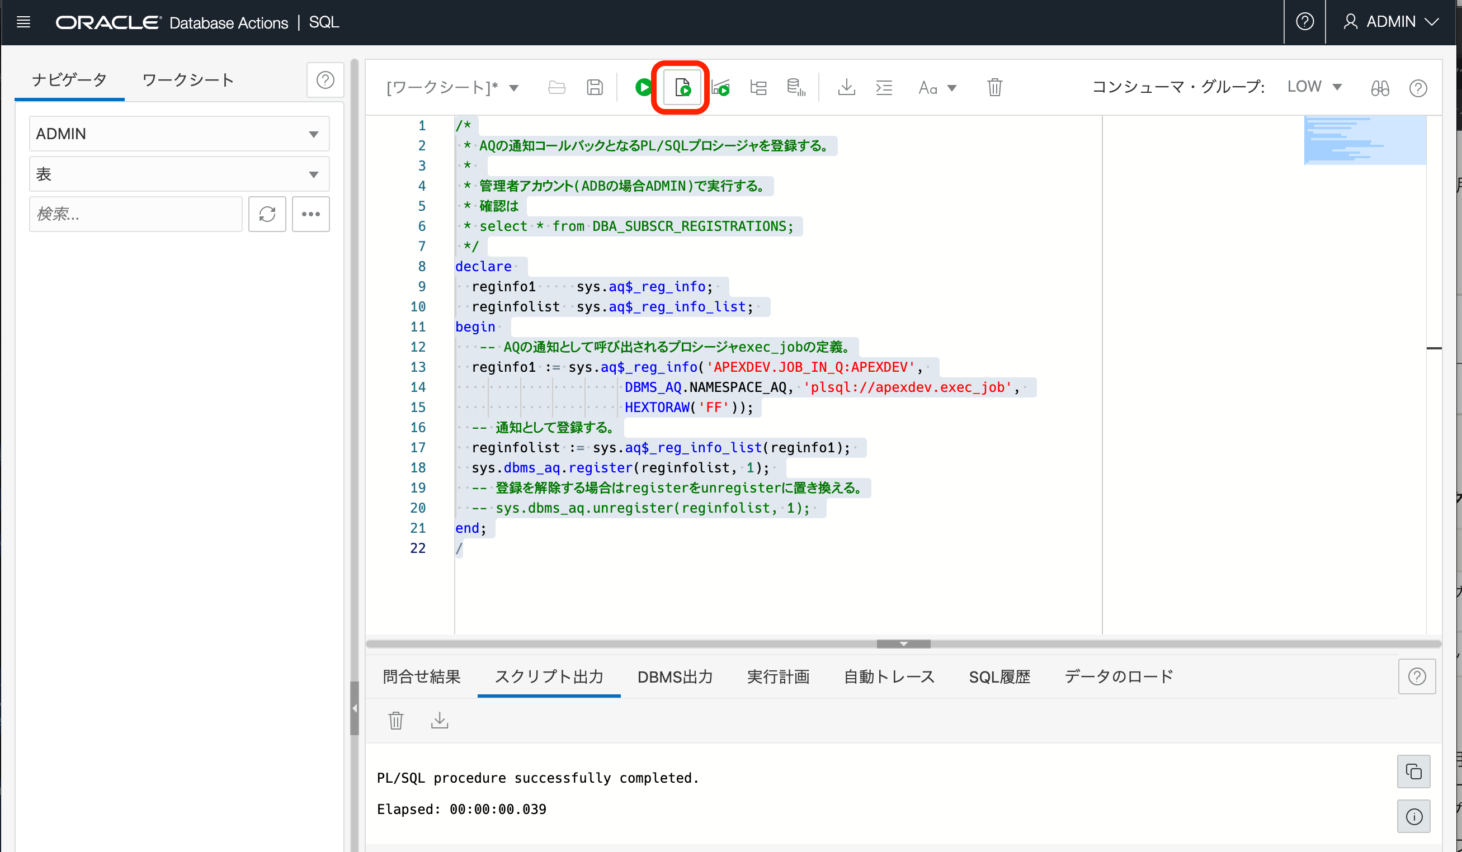Click 'PL/SQL procedure successfully completed.' output

point(538,778)
